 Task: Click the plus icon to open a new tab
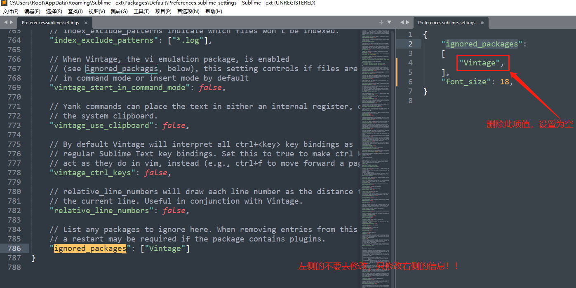(381, 23)
